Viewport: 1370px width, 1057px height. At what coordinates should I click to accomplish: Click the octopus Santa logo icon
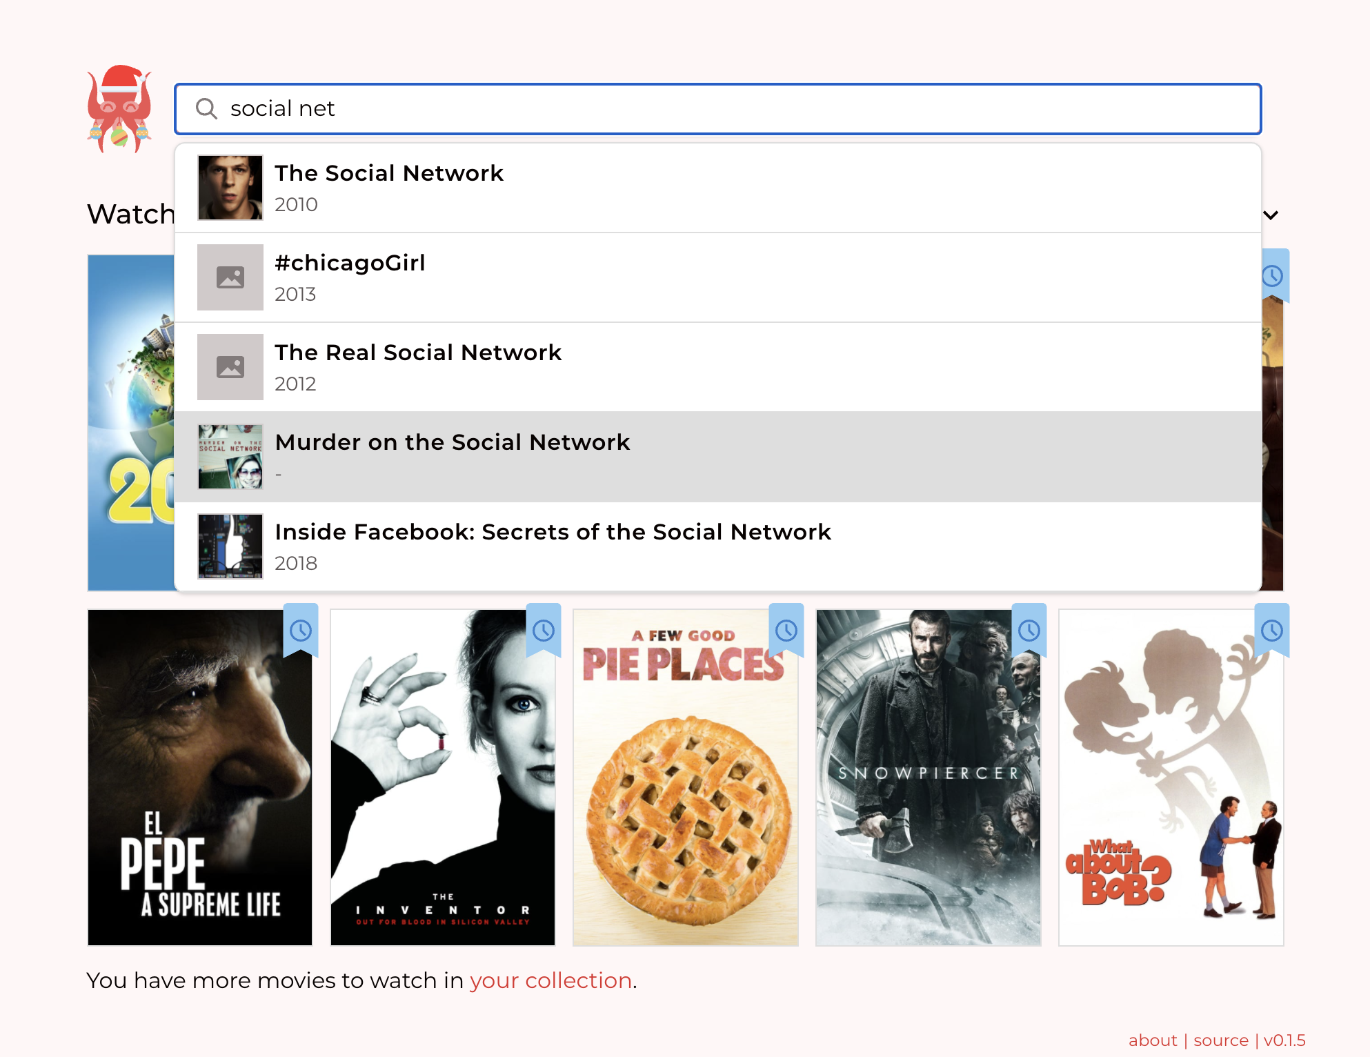click(119, 109)
